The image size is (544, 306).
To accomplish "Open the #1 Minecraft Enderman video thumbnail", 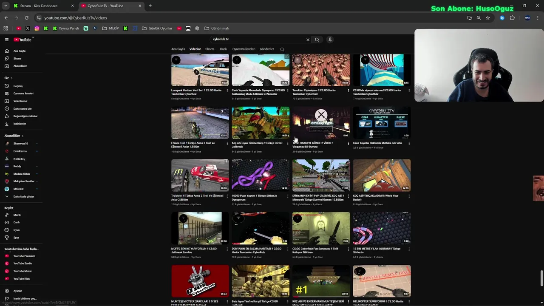I will click(321, 281).
